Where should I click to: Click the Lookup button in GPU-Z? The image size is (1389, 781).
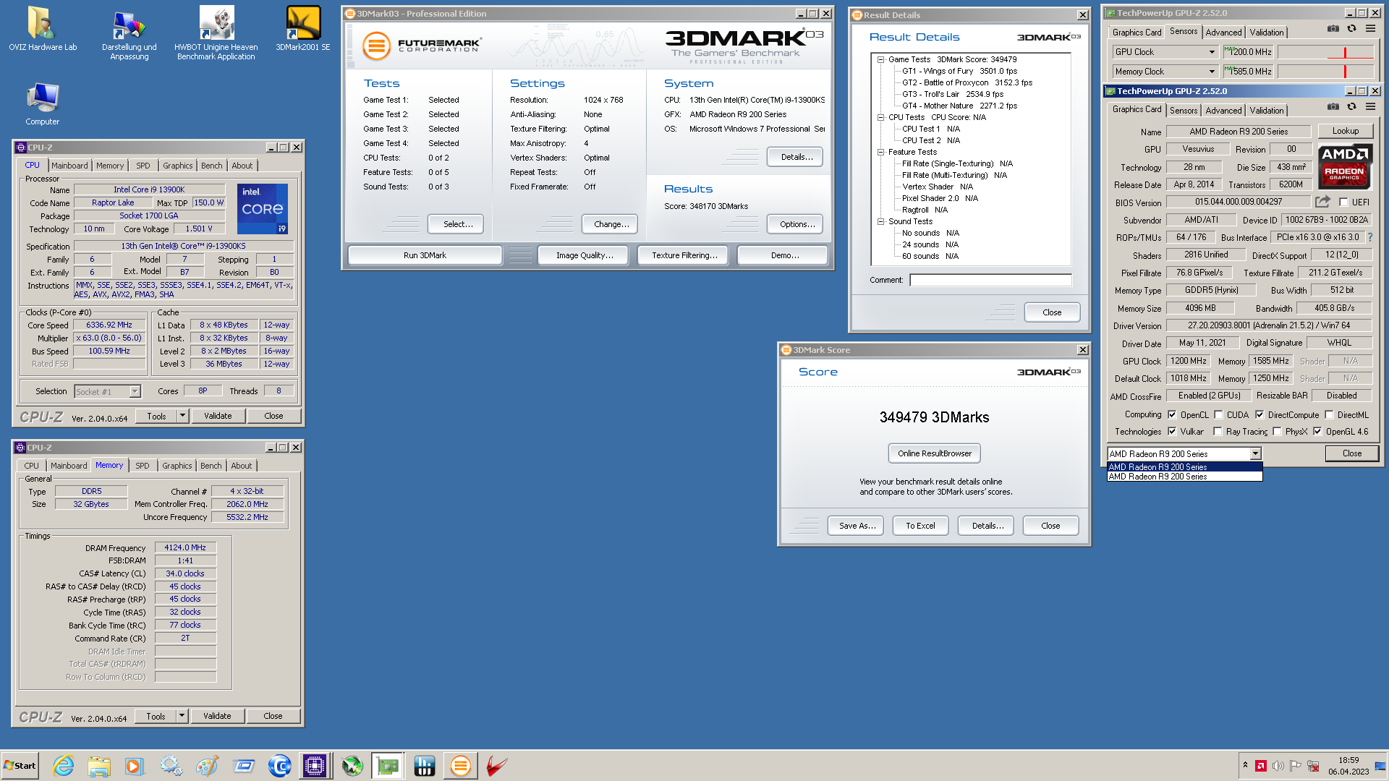point(1346,131)
